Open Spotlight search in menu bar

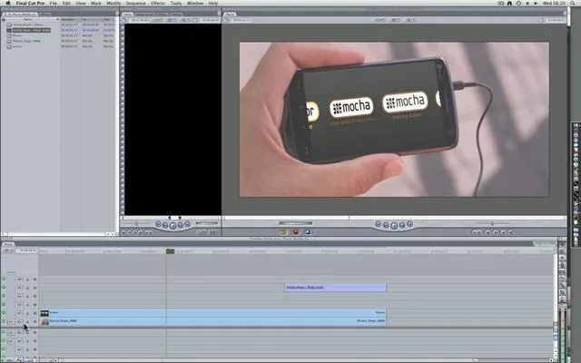573,3
